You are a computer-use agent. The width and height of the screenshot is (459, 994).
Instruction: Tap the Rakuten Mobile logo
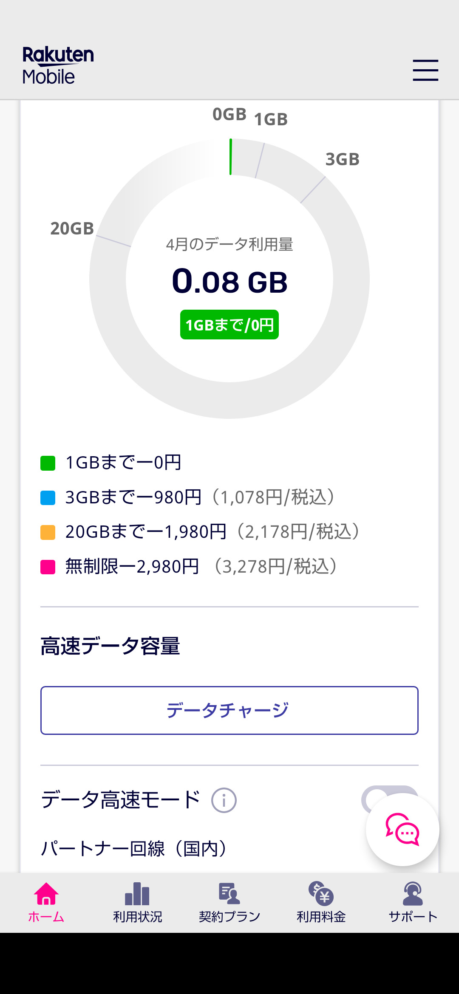58,66
